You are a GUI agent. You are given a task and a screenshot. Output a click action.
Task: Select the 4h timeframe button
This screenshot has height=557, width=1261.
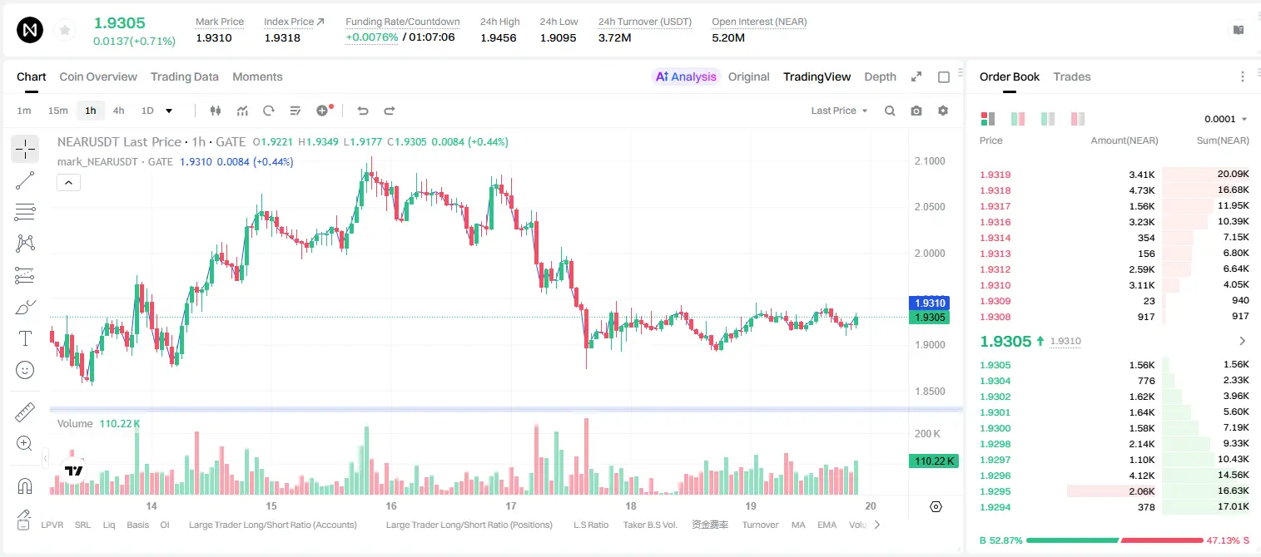(119, 111)
